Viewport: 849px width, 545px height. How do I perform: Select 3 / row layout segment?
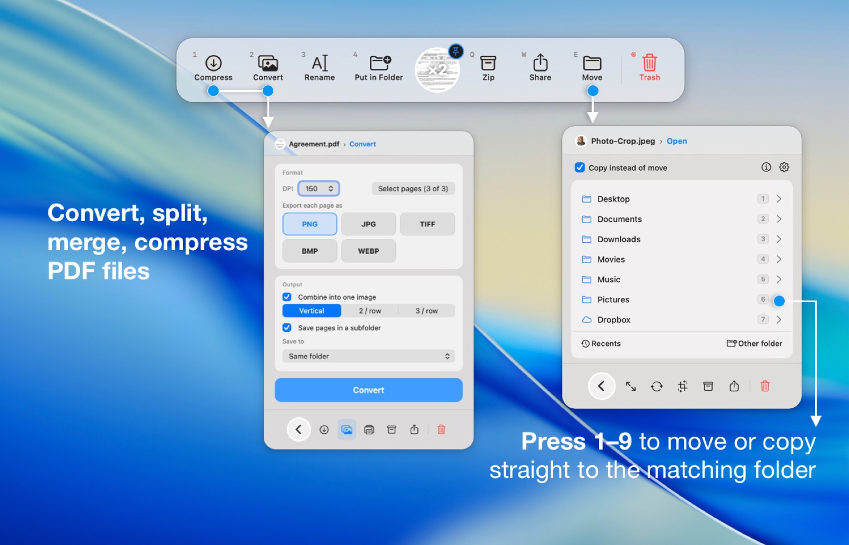click(427, 311)
